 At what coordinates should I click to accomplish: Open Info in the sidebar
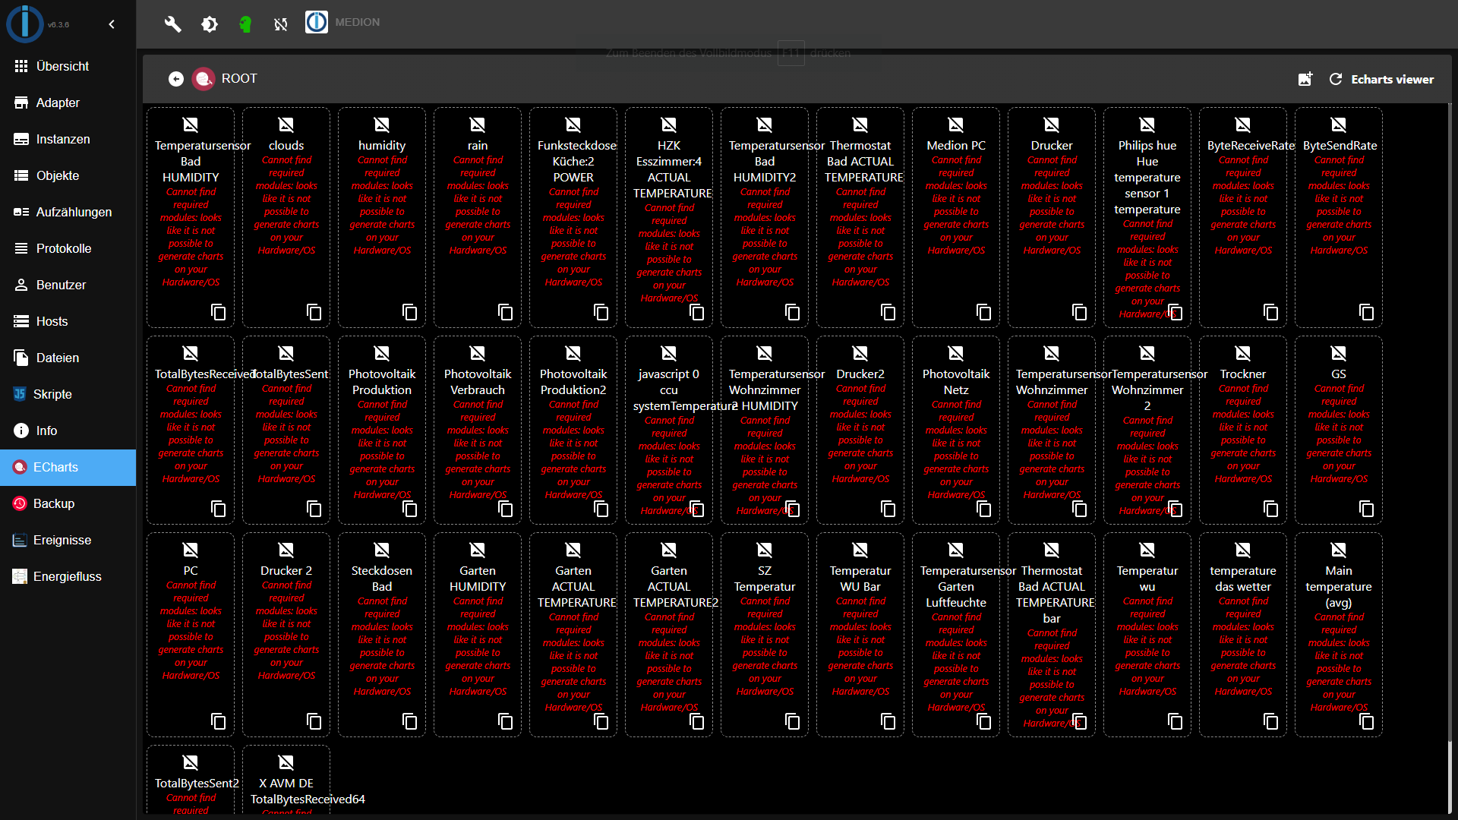point(68,430)
